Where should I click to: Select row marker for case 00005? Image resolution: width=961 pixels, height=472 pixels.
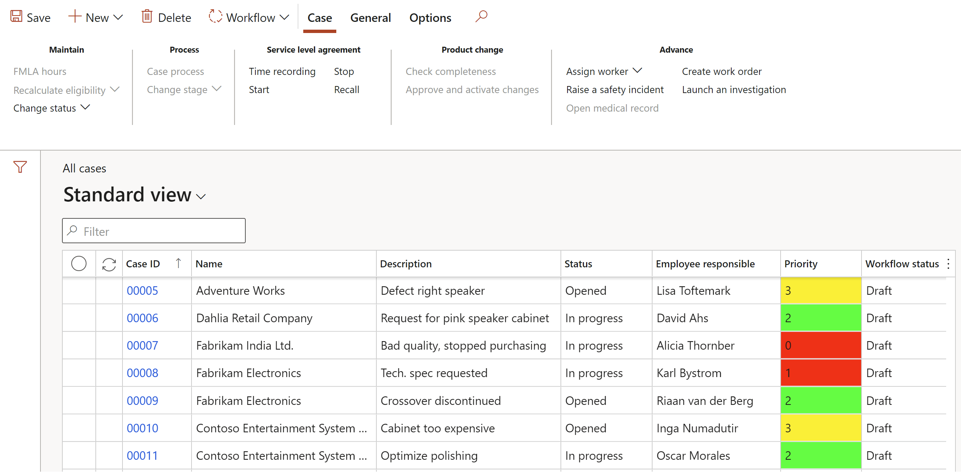[x=79, y=291]
